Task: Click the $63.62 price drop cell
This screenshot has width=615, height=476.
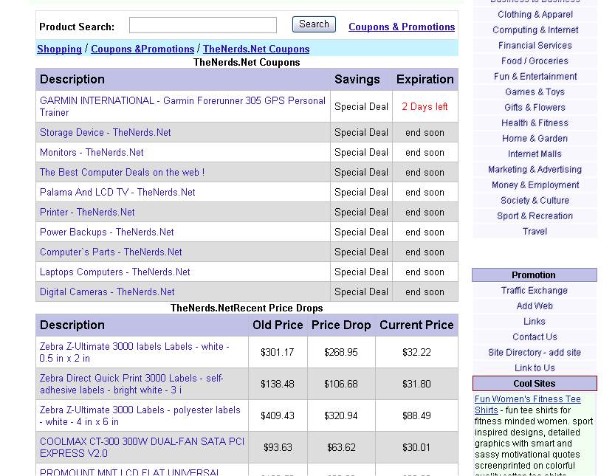Action: coord(341,448)
